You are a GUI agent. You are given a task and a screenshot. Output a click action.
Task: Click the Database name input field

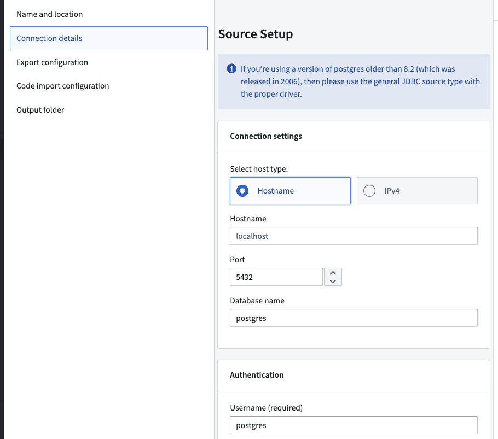pos(354,318)
